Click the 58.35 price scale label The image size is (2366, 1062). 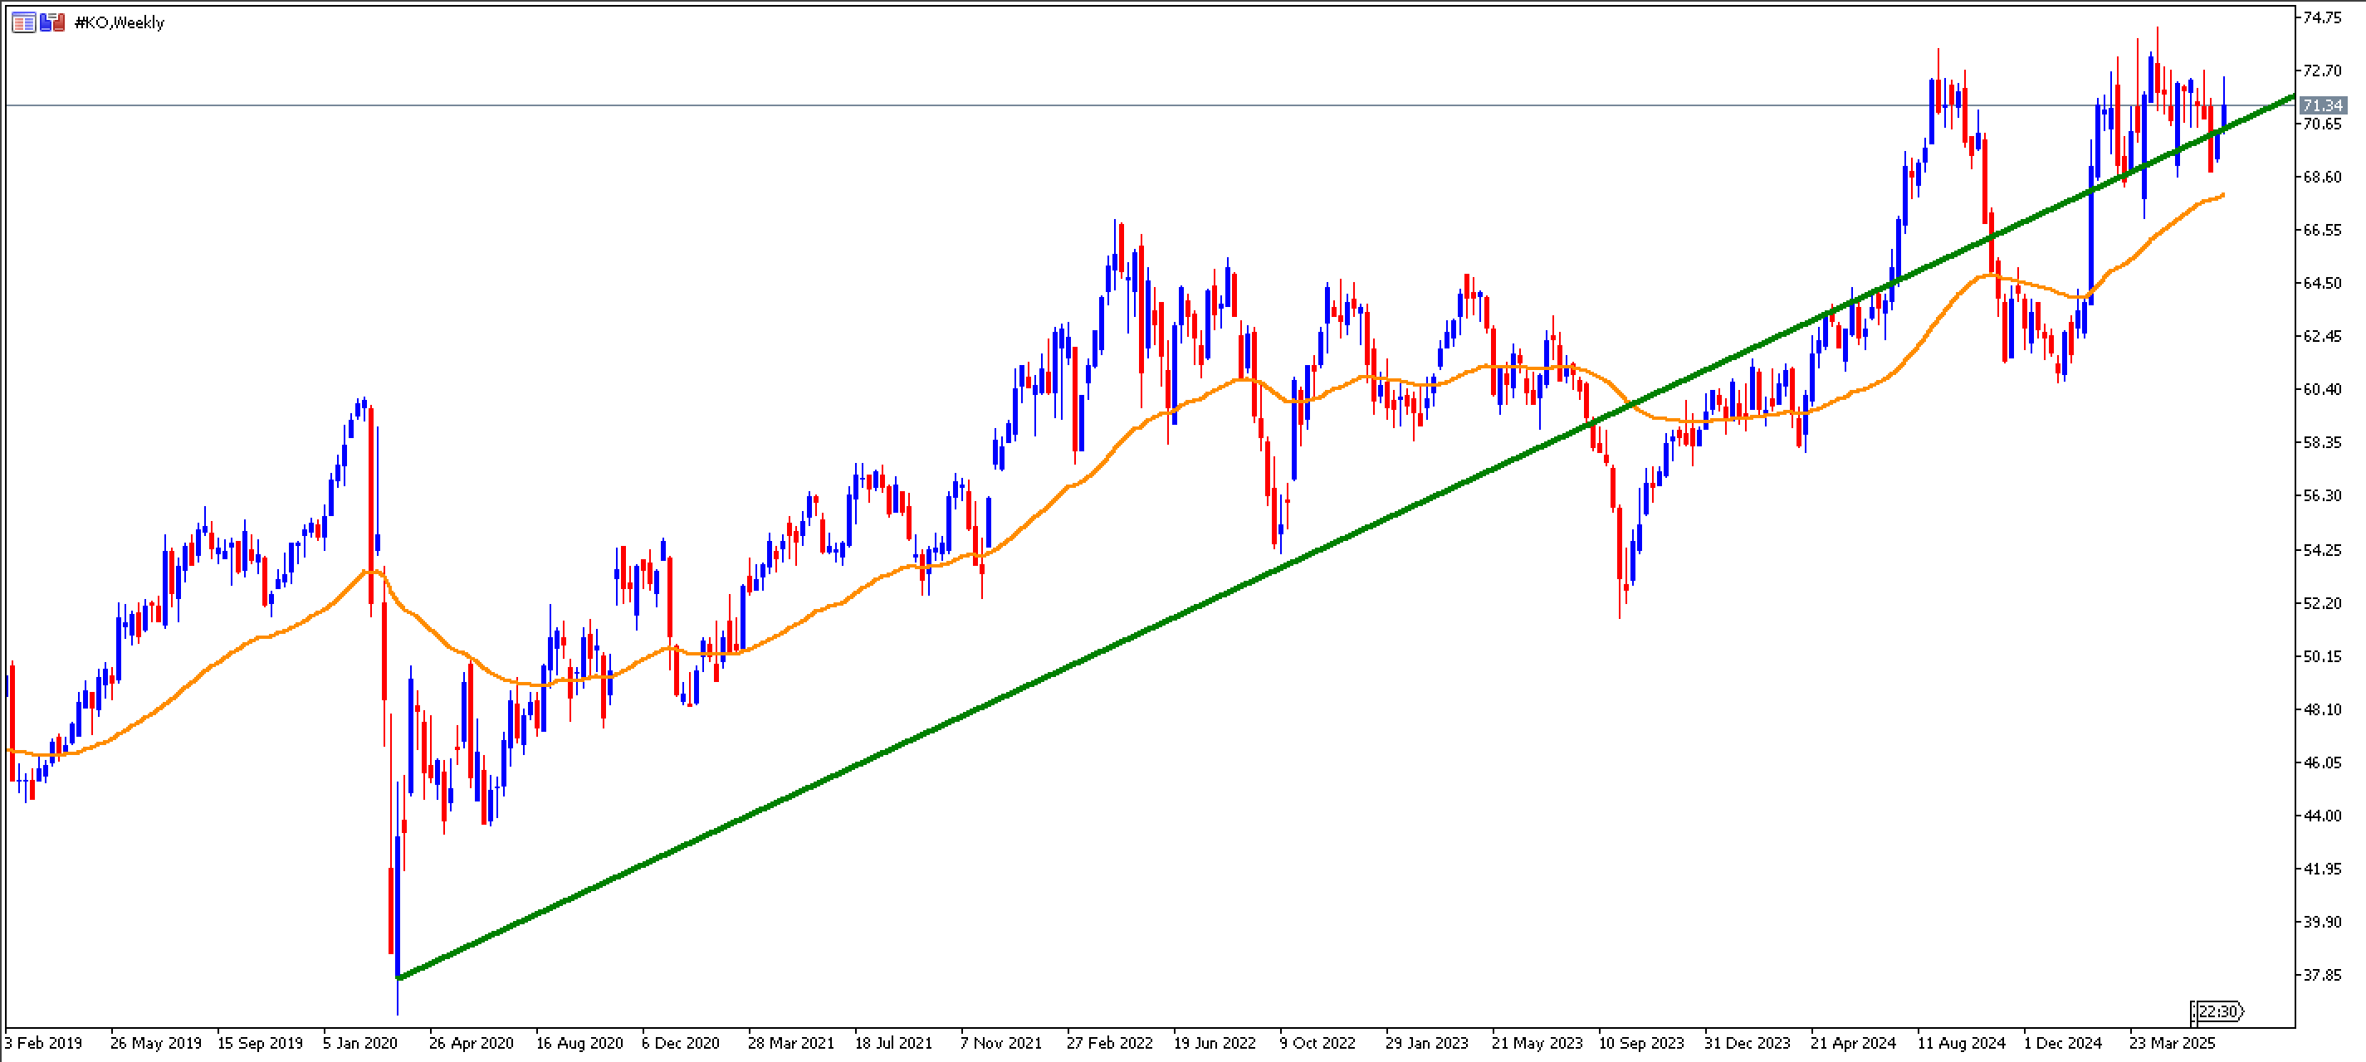point(2323,442)
